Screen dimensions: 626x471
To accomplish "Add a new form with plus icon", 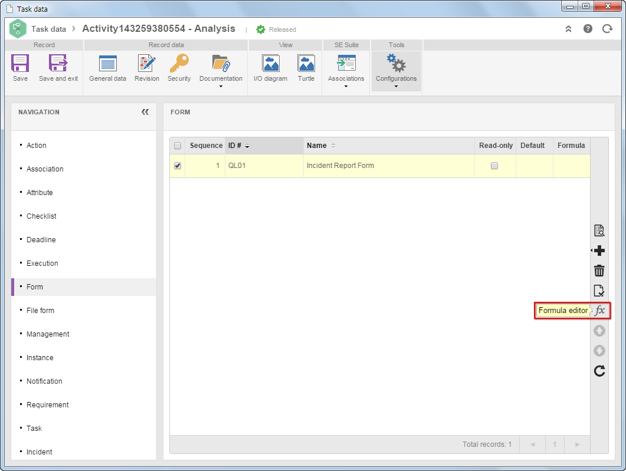I will point(599,251).
